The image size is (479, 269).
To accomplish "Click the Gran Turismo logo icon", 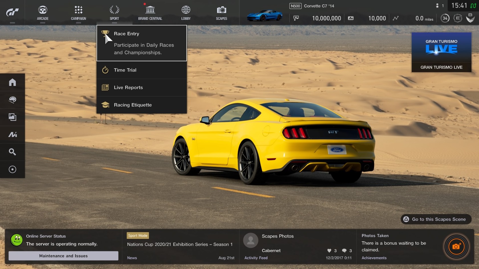I will coord(12,12).
